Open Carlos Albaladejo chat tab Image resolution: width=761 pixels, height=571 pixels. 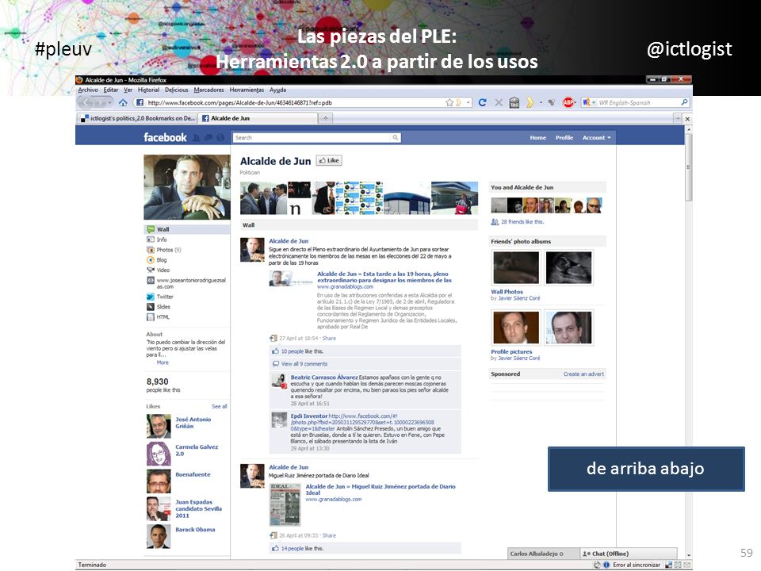(x=544, y=554)
